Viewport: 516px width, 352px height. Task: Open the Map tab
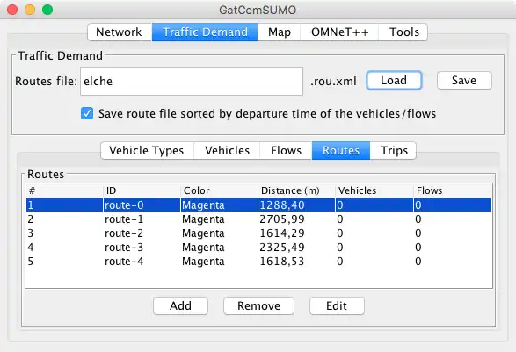279,32
